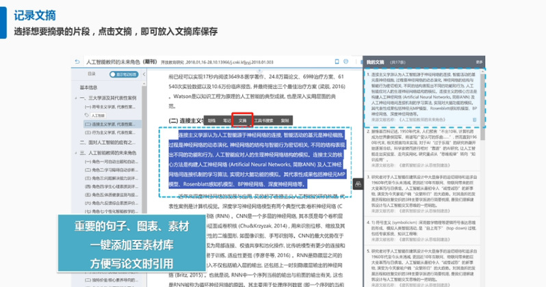The width and height of the screenshot is (546, 287).
Task: Open the 目录 tab in the sidebar
Action: (92, 74)
